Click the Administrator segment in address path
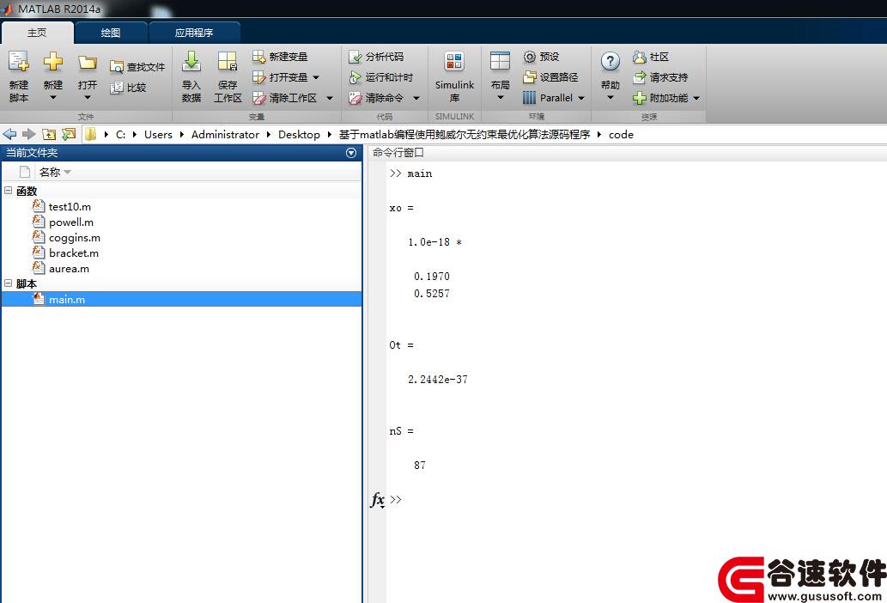This screenshot has height=603, width=887. pos(225,135)
